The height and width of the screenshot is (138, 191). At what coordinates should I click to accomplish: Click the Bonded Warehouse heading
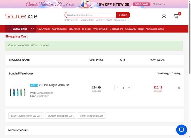[x=21, y=73]
